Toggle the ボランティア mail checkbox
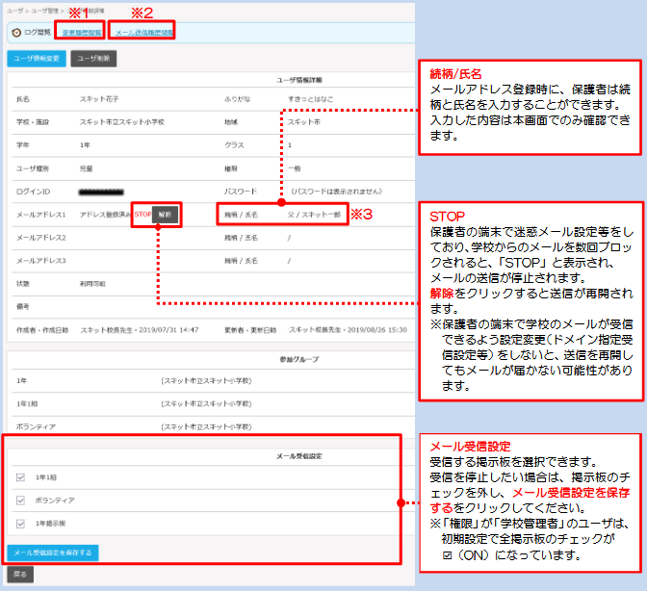The image size is (647, 591). (21, 501)
